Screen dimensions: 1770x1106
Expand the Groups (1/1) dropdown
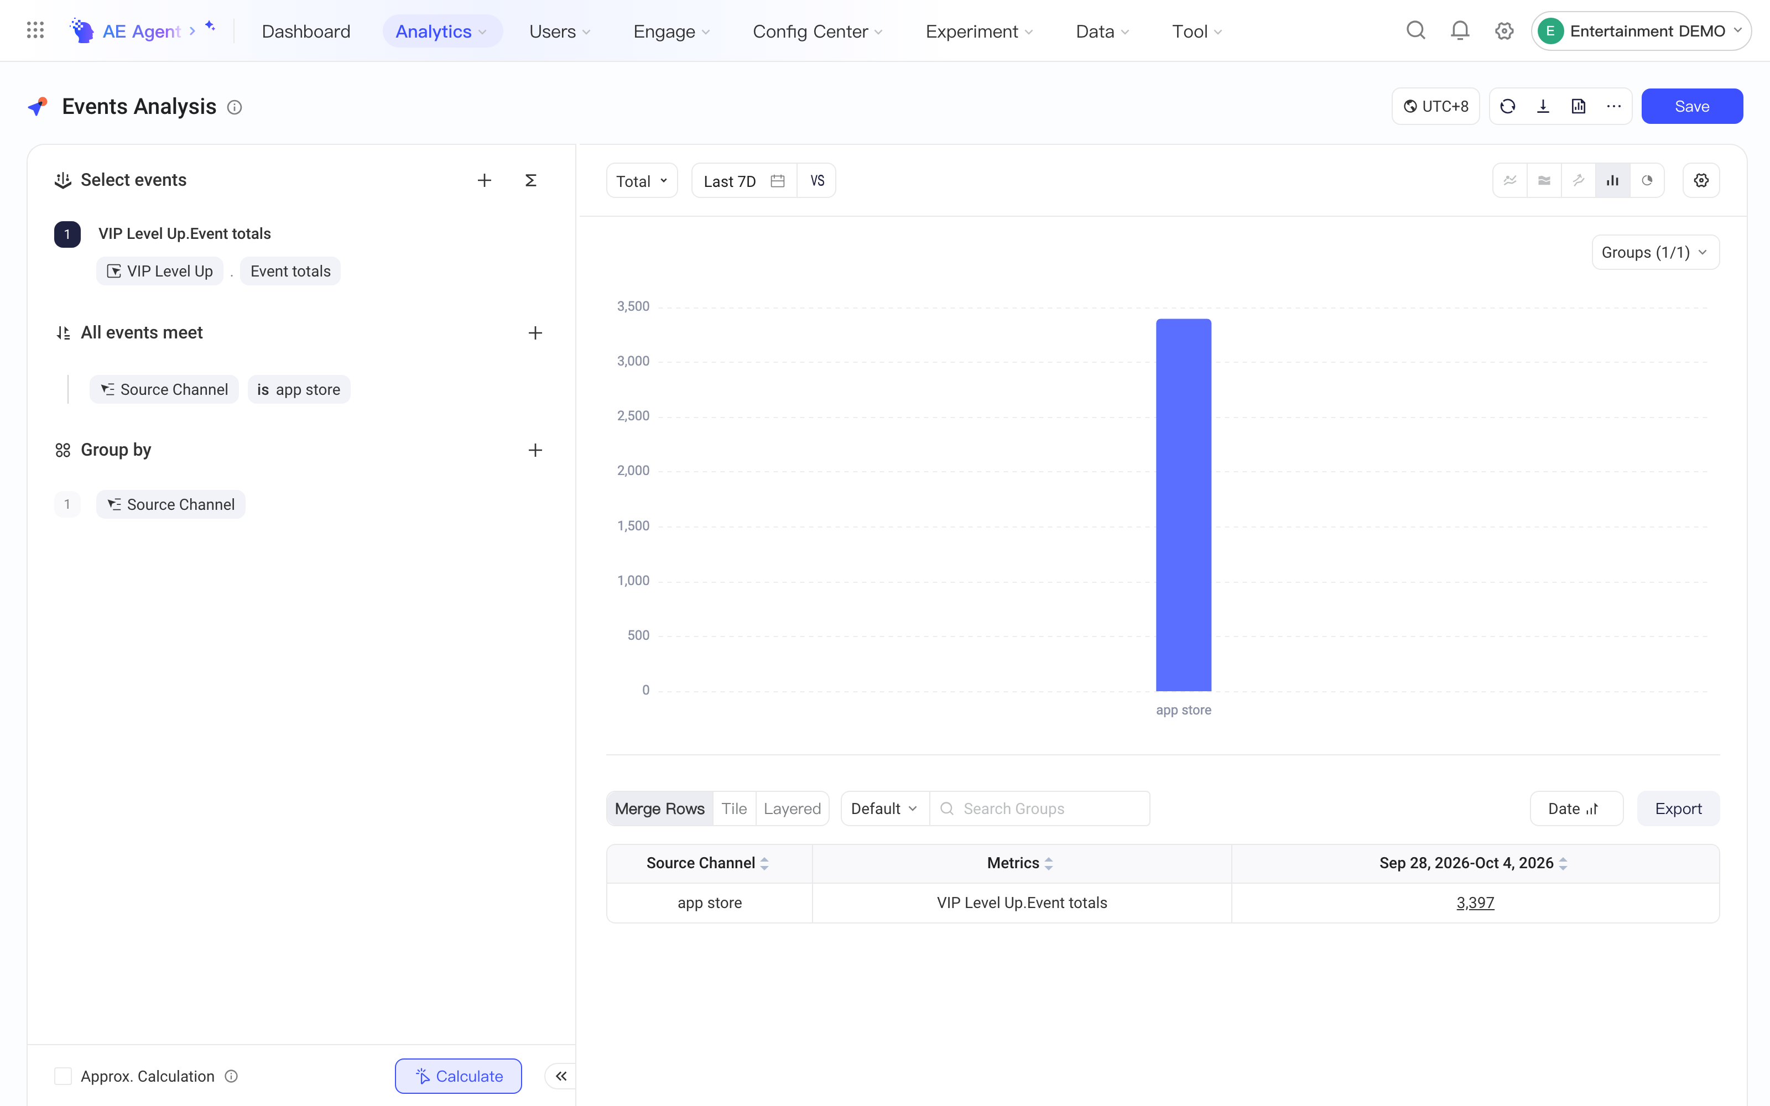1655,252
